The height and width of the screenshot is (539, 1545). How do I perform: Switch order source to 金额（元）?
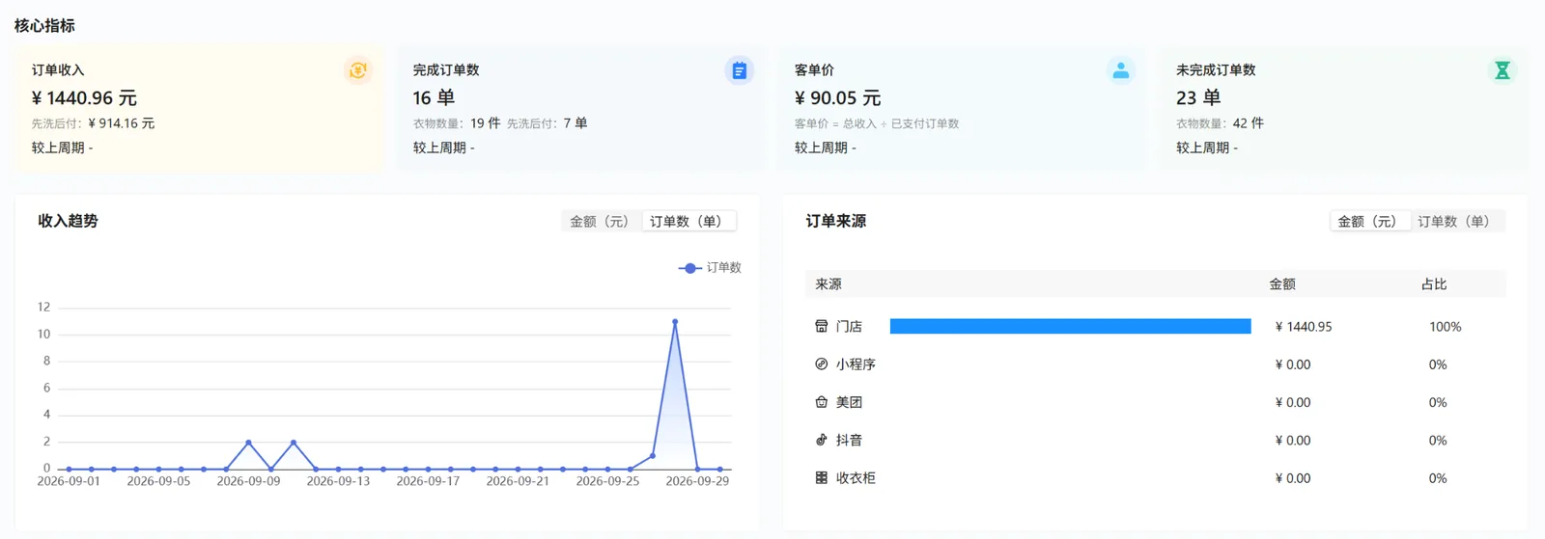coord(1369,221)
